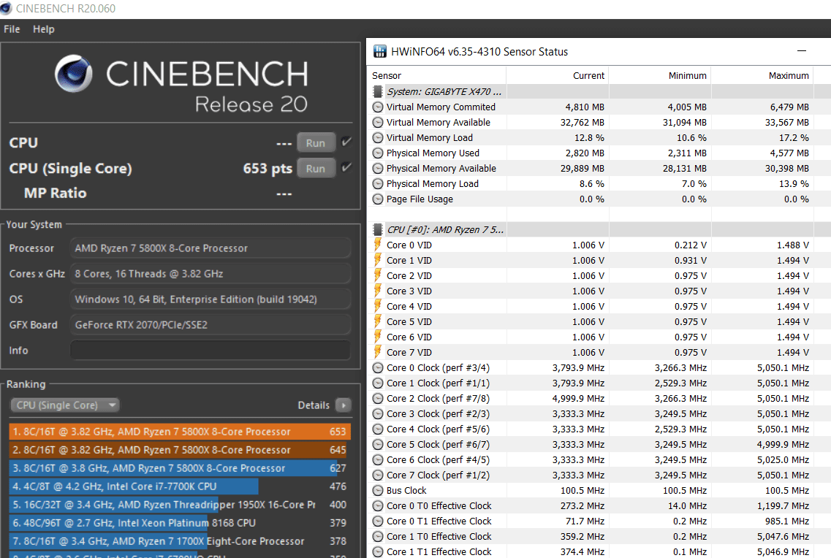Select the System: GIGABYTE X470 group row
831x558 pixels.
pyautogui.click(x=599, y=91)
